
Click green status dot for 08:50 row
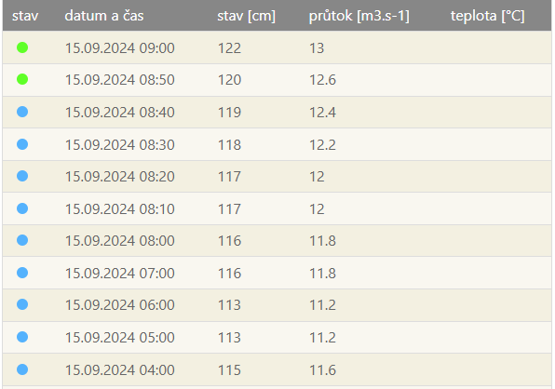(x=22, y=79)
